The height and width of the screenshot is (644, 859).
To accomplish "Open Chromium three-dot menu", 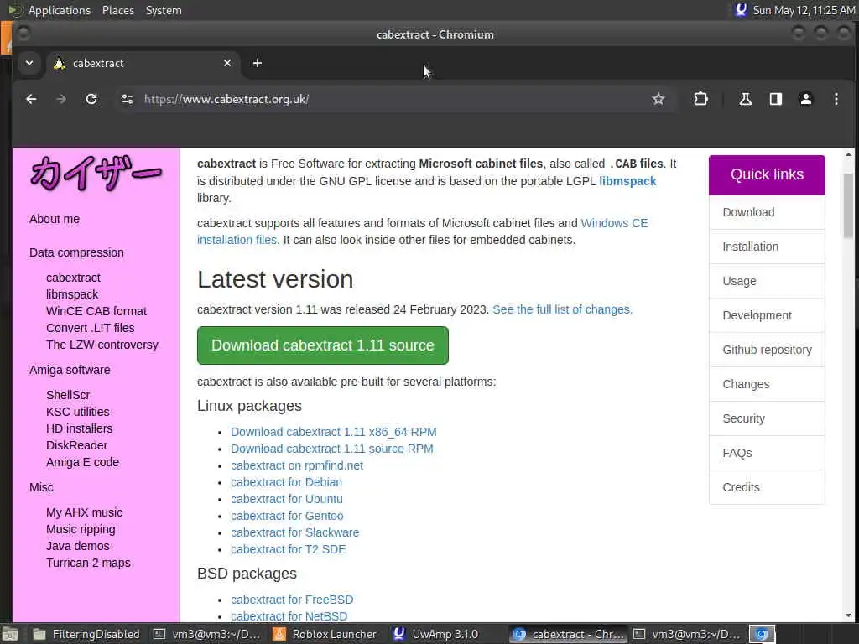I will coord(836,99).
